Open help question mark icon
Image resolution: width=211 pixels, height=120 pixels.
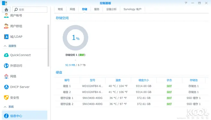(186, 3)
